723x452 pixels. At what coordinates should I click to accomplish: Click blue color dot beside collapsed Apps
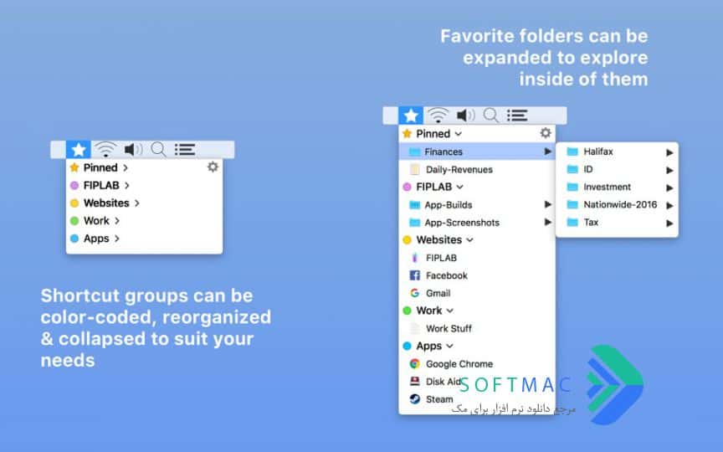point(74,239)
